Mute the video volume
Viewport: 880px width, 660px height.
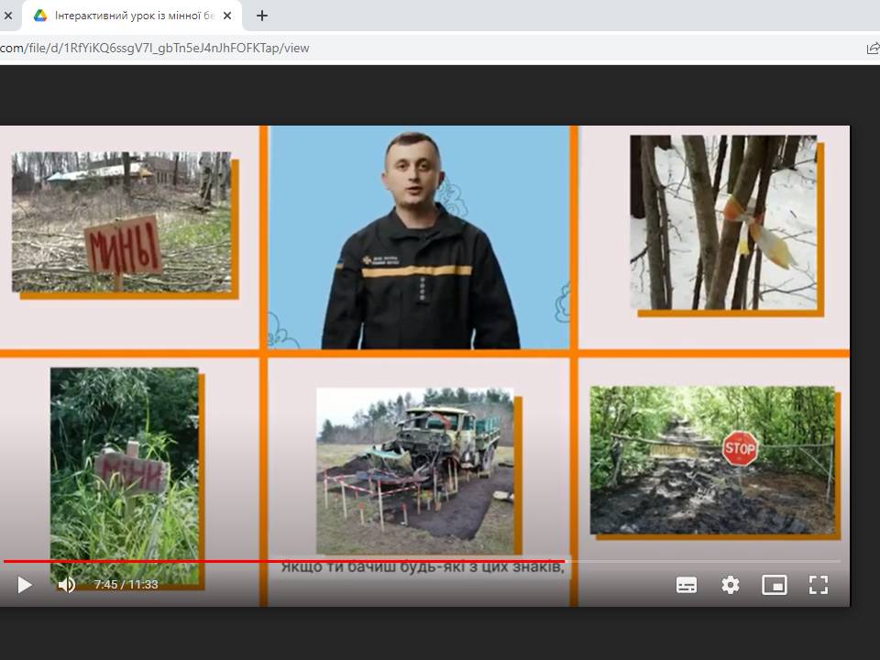[66, 585]
